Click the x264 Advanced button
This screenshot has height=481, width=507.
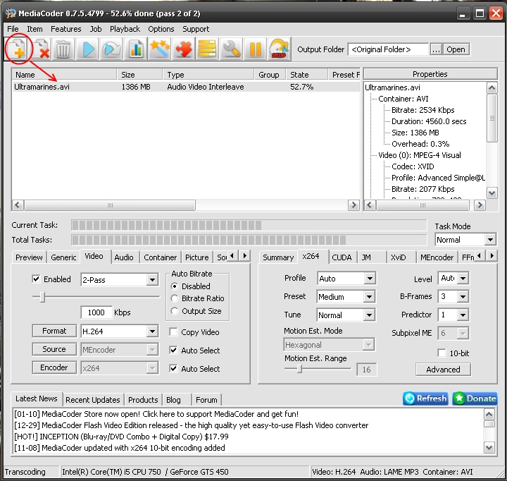[443, 370]
